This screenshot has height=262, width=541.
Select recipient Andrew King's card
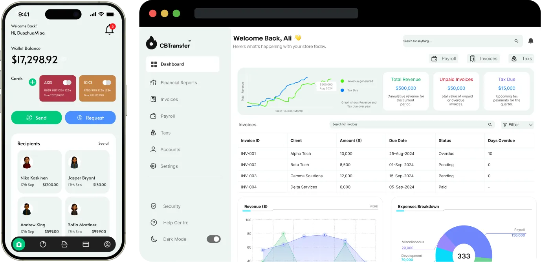[x=40, y=216]
